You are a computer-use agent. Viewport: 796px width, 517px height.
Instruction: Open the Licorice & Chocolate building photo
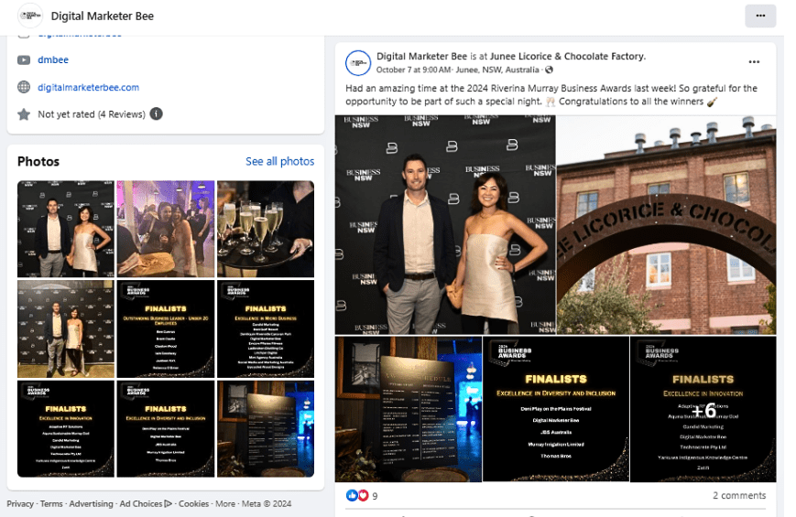(x=667, y=224)
